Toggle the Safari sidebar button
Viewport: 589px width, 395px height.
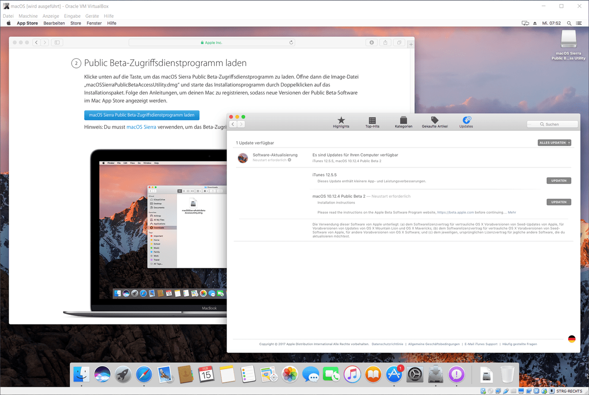coord(57,43)
